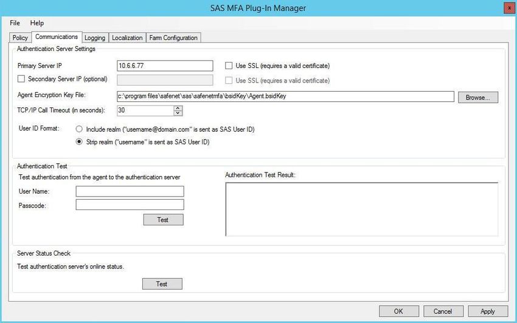Click the Agent Encryption Key File path field

coord(285,96)
